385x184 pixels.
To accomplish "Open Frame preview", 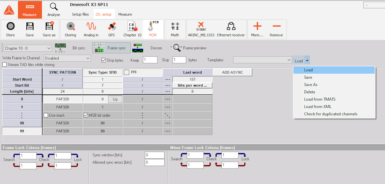I will tap(189, 48).
